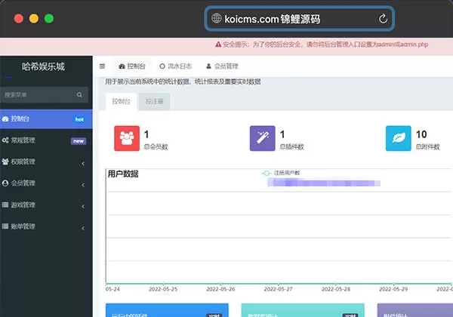Click the 2022-05-27 chart axis label

coord(278,289)
